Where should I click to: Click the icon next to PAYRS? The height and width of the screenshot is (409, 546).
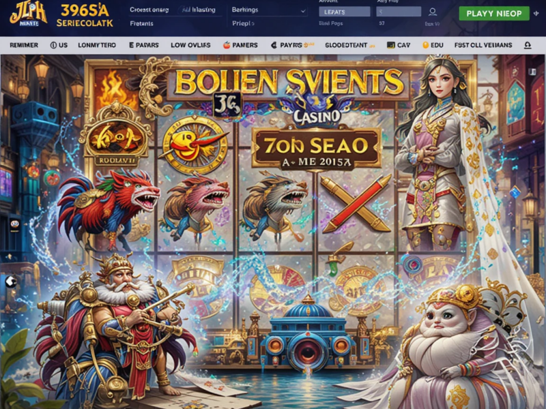274,45
